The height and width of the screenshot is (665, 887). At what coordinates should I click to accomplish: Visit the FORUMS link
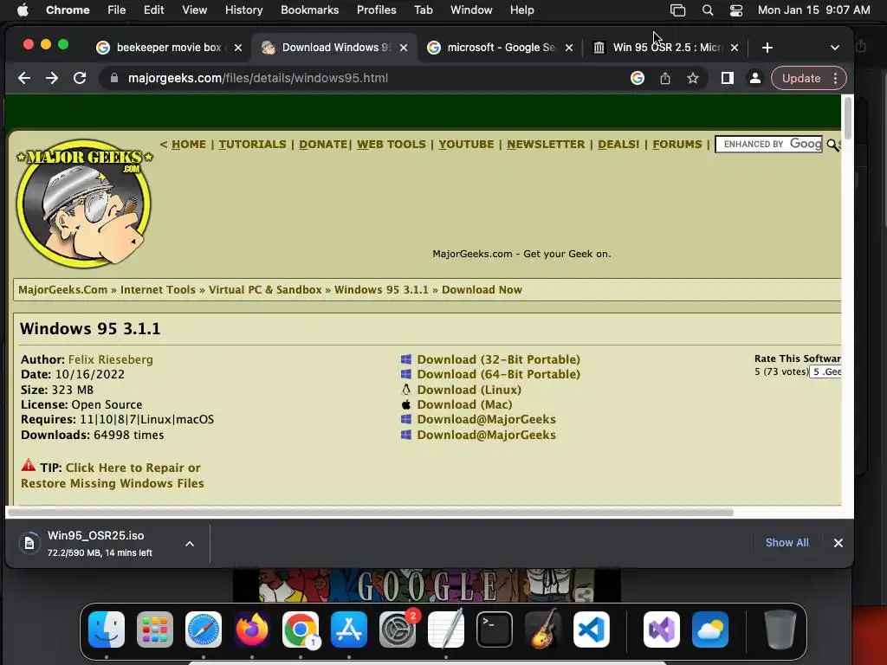(677, 145)
